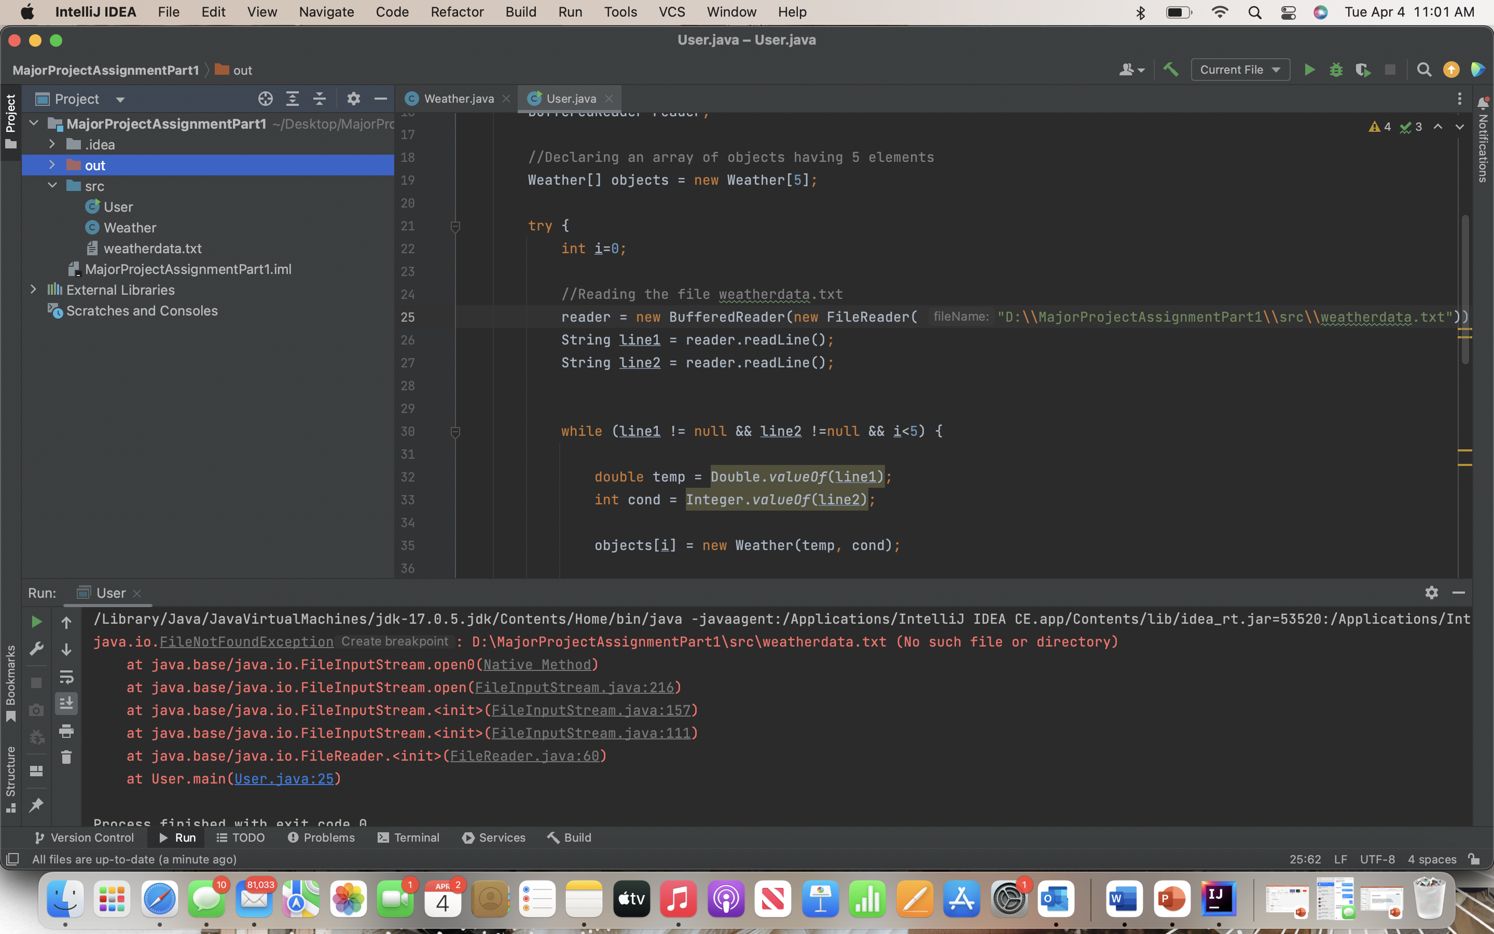
Task: Open the Current File run configuration dropdown
Action: tap(1240, 70)
